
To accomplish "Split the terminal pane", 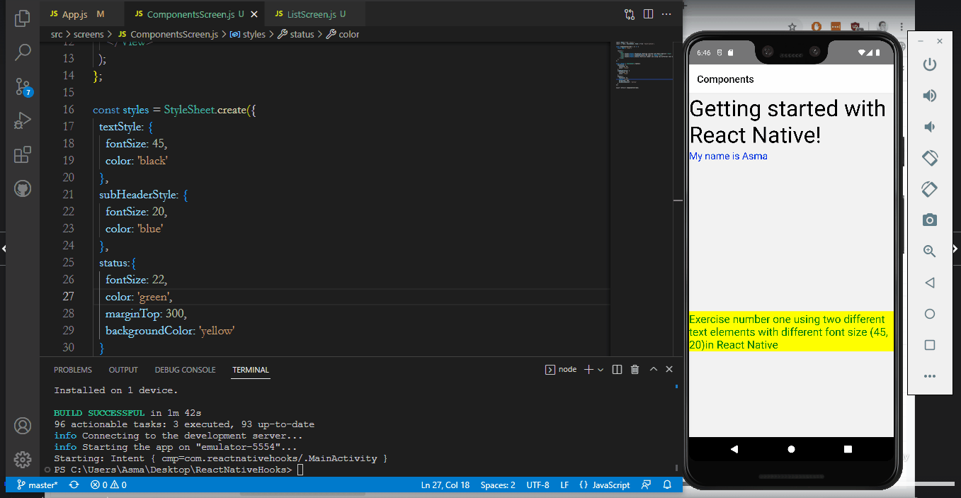I will (617, 369).
